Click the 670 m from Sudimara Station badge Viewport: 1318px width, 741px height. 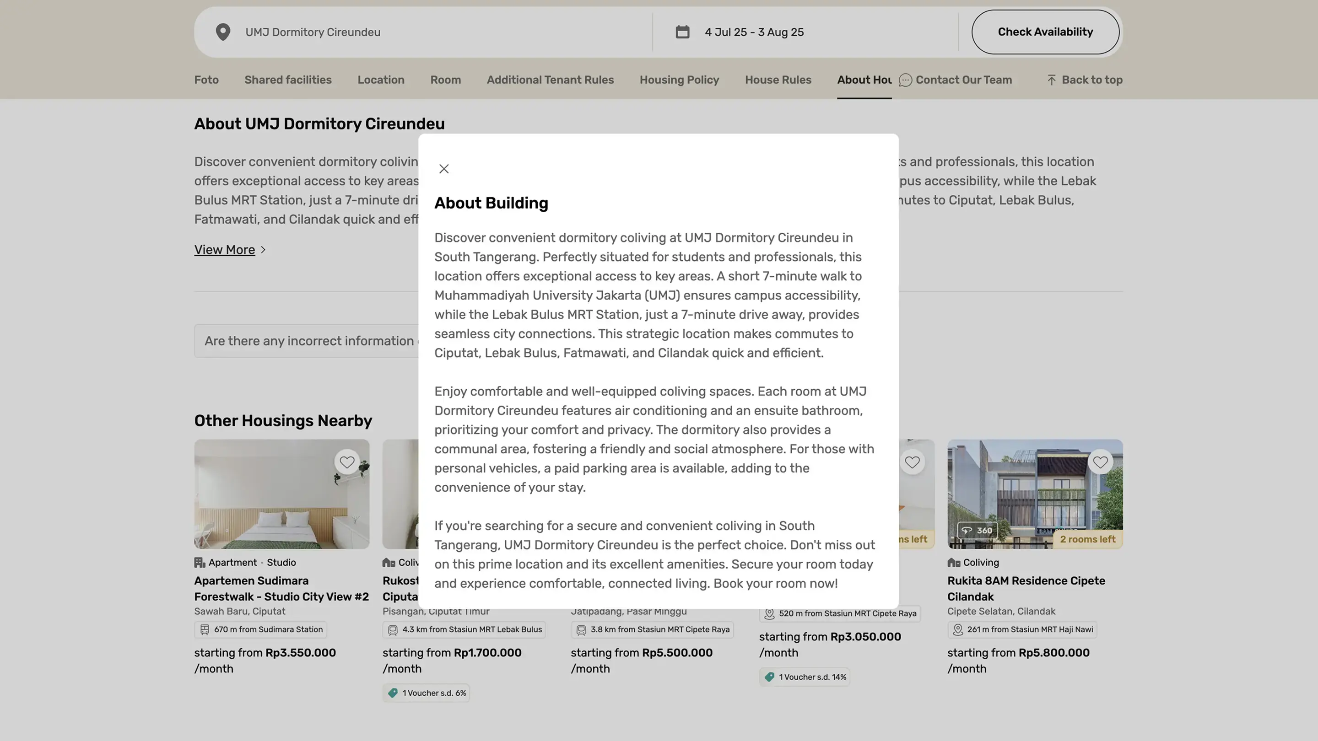[260, 629]
